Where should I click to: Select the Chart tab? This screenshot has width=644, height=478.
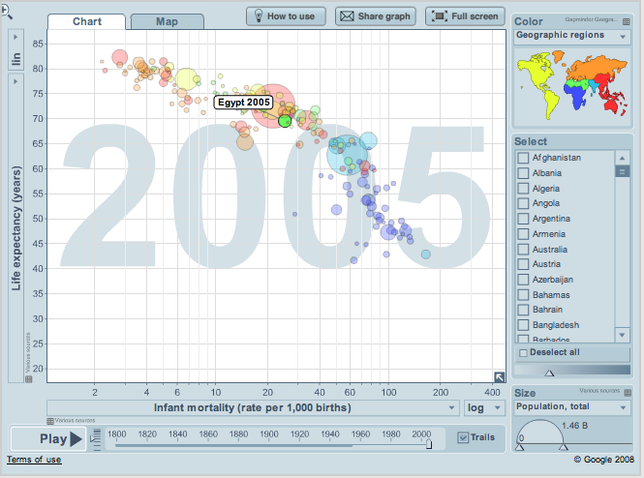pos(87,21)
